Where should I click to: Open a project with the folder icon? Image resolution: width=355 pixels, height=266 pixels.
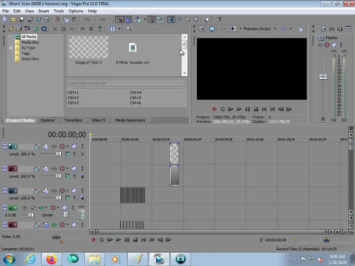[14, 19]
